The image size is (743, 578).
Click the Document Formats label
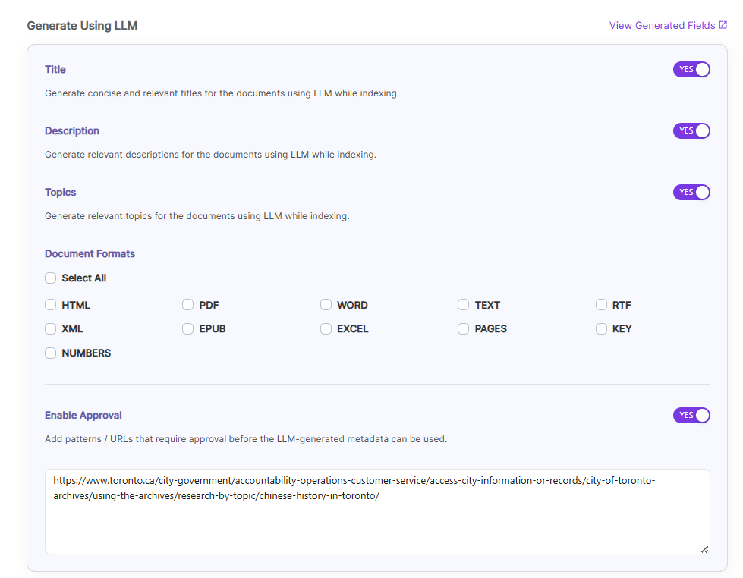pyautogui.click(x=90, y=254)
